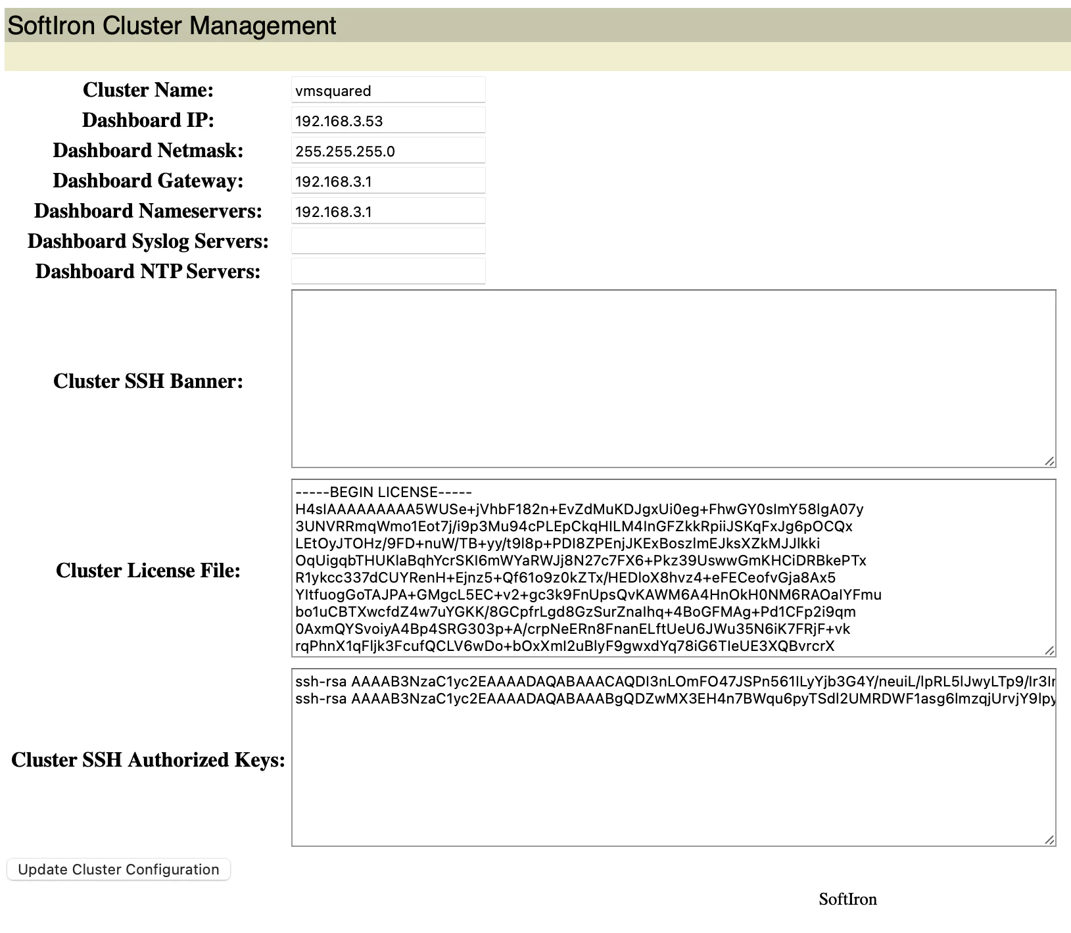Click the 'Dashboard IP:' label
1071x933 pixels.
[x=148, y=120]
